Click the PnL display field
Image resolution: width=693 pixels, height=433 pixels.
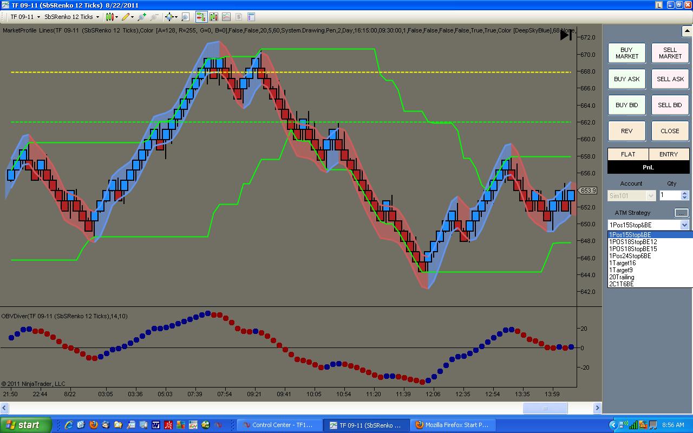649,167
